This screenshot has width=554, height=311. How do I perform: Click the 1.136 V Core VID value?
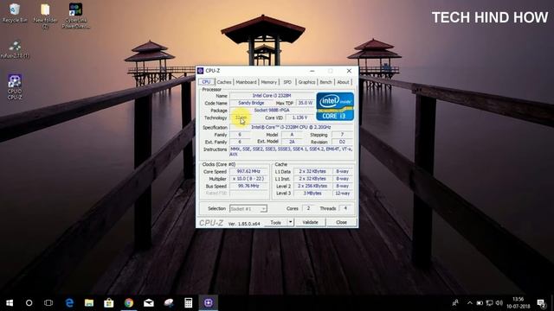pyautogui.click(x=300, y=117)
